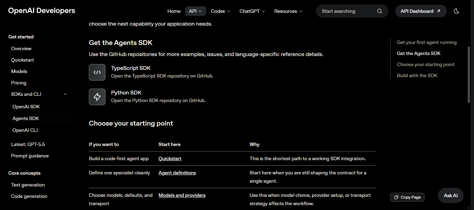The height and width of the screenshot is (210, 474).
Task: Click 'Build a code-first agent app' cell
Action: point(119,158)
